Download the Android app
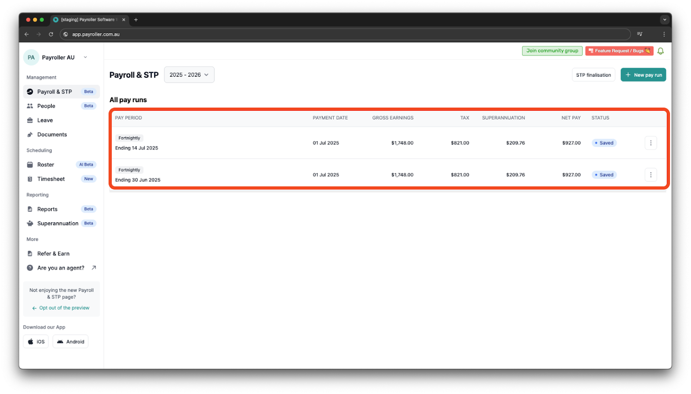Image resolution: width=691 pixels, height=394 pixels. click(x=70, y=341)
